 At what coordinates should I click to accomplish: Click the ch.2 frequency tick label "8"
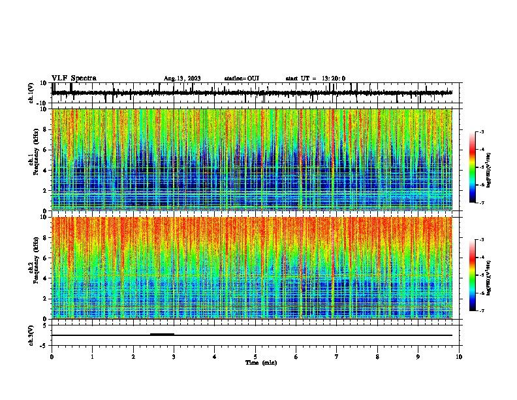point(46,238)
